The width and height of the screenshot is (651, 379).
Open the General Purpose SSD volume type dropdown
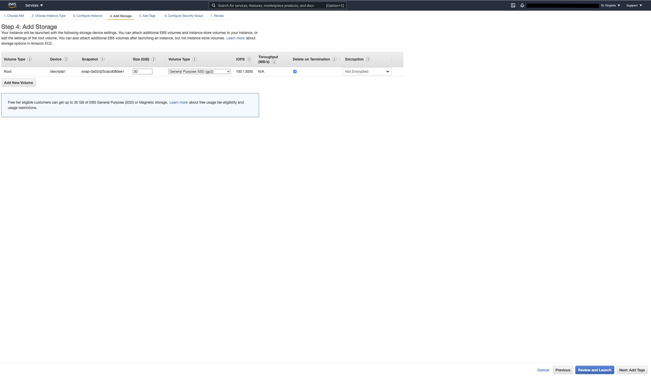199,72
